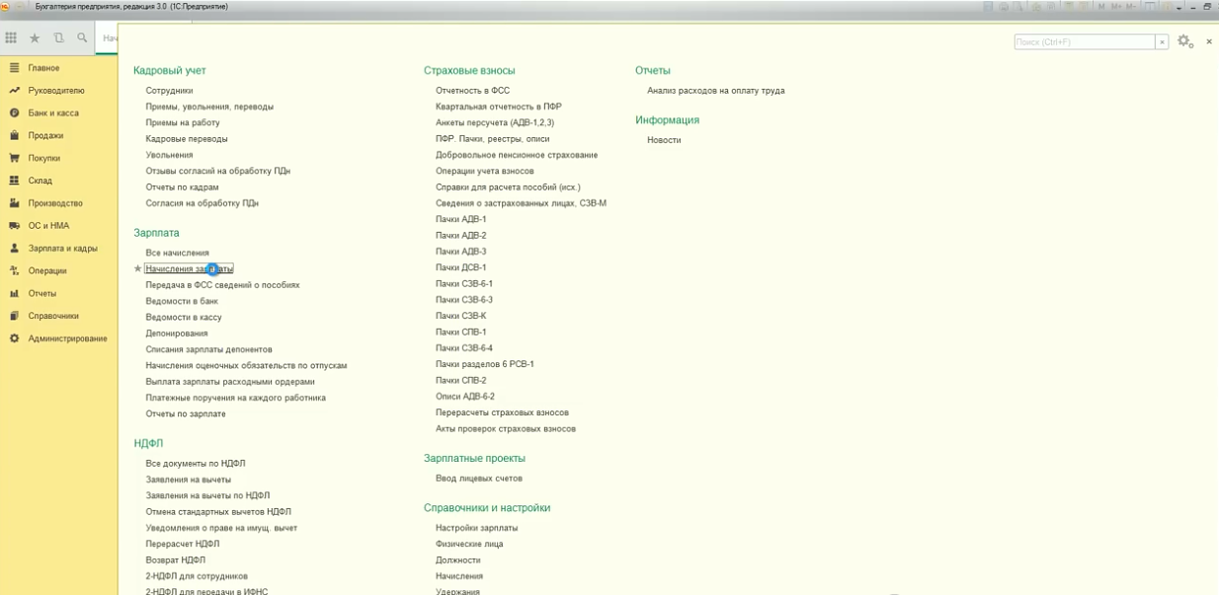Open the Увольнения link
1219x595 pixels.
click(x=169, y=155)
